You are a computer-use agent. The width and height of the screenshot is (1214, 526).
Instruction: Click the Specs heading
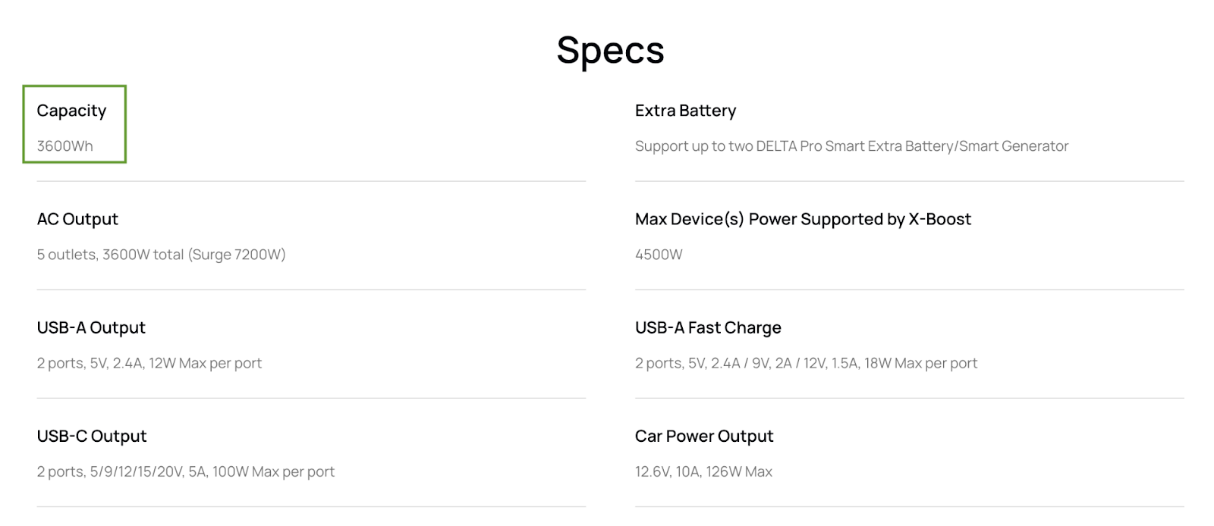pyautogui.click(x=610, y=52)
